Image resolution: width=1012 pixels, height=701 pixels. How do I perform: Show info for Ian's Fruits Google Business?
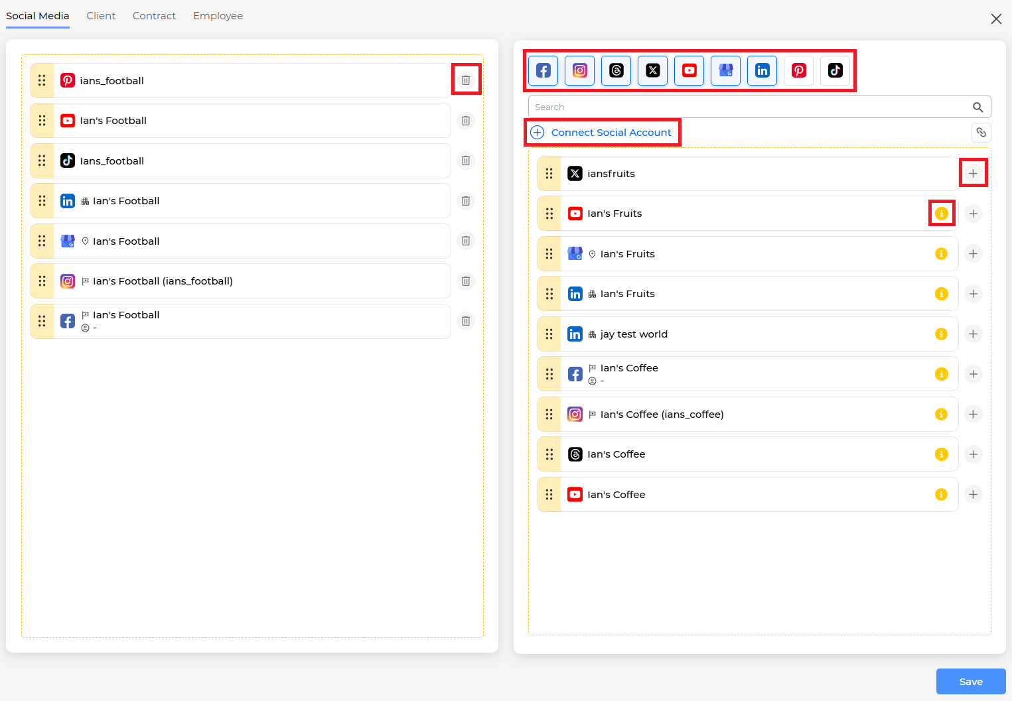tap(942, 254)
